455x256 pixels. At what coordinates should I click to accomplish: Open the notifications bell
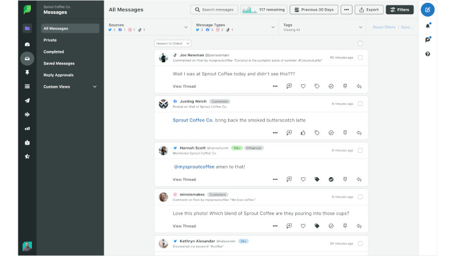click(x=428, y=26)
